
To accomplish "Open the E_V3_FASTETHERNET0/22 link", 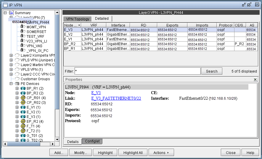I will pos(116,98).
